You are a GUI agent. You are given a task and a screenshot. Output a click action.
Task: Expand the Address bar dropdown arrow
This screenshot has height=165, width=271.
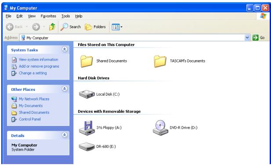tap(247, 38)
